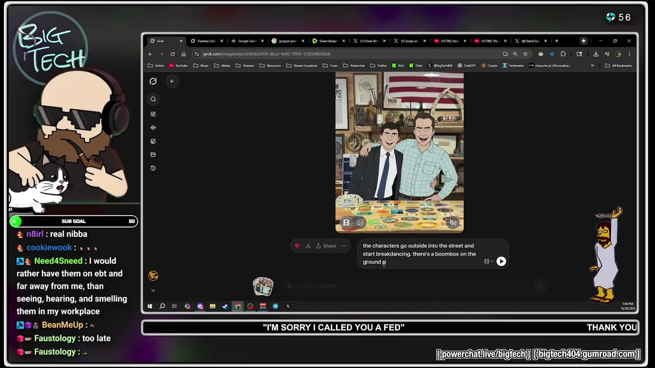Open the All Bookmarks folder
Screen dimensions: 655x368
click(618, 65)
